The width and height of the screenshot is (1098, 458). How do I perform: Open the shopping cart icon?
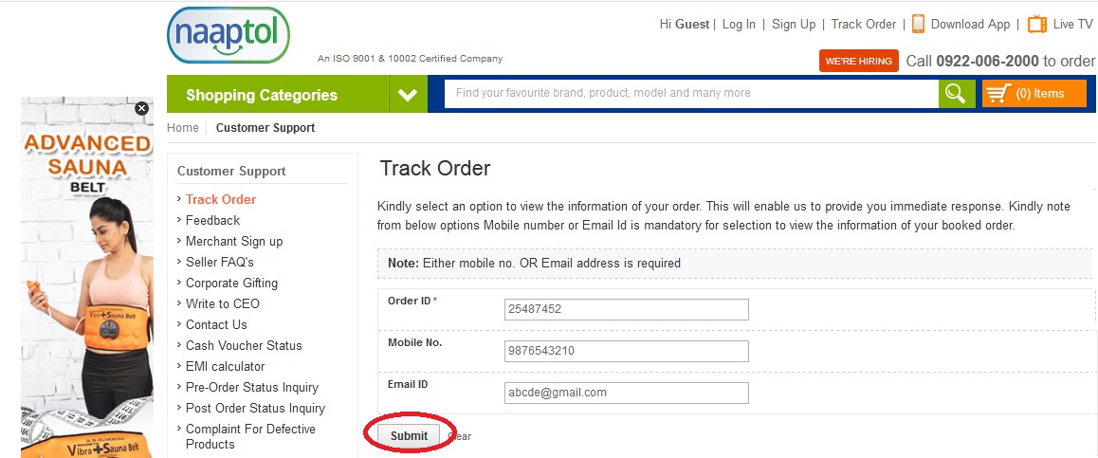tap(997, 94)
